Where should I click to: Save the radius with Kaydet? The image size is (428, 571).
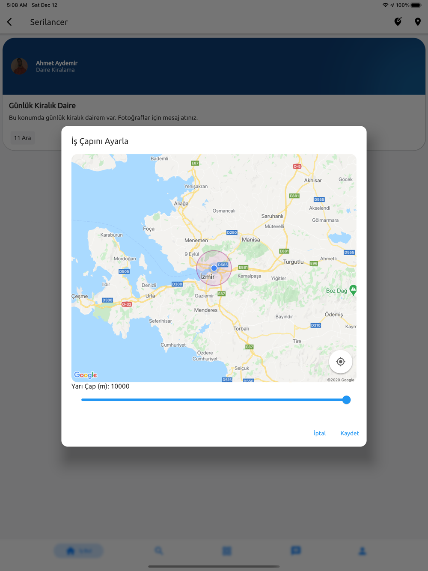350,433
